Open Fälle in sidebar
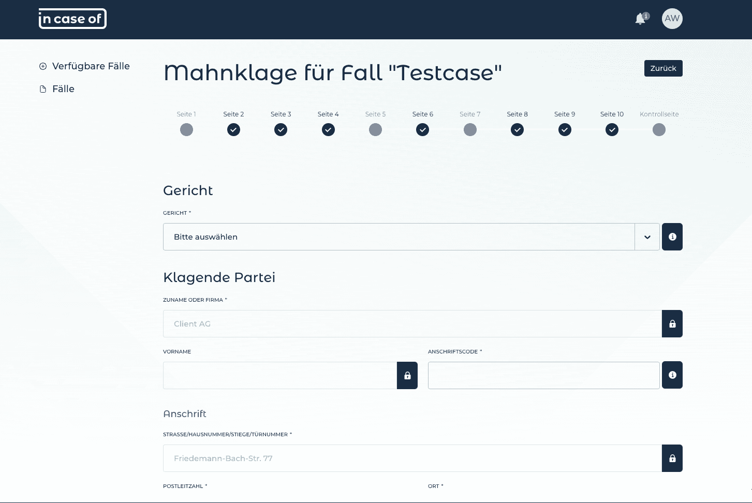Screen dimensions: 752x503 63,89
